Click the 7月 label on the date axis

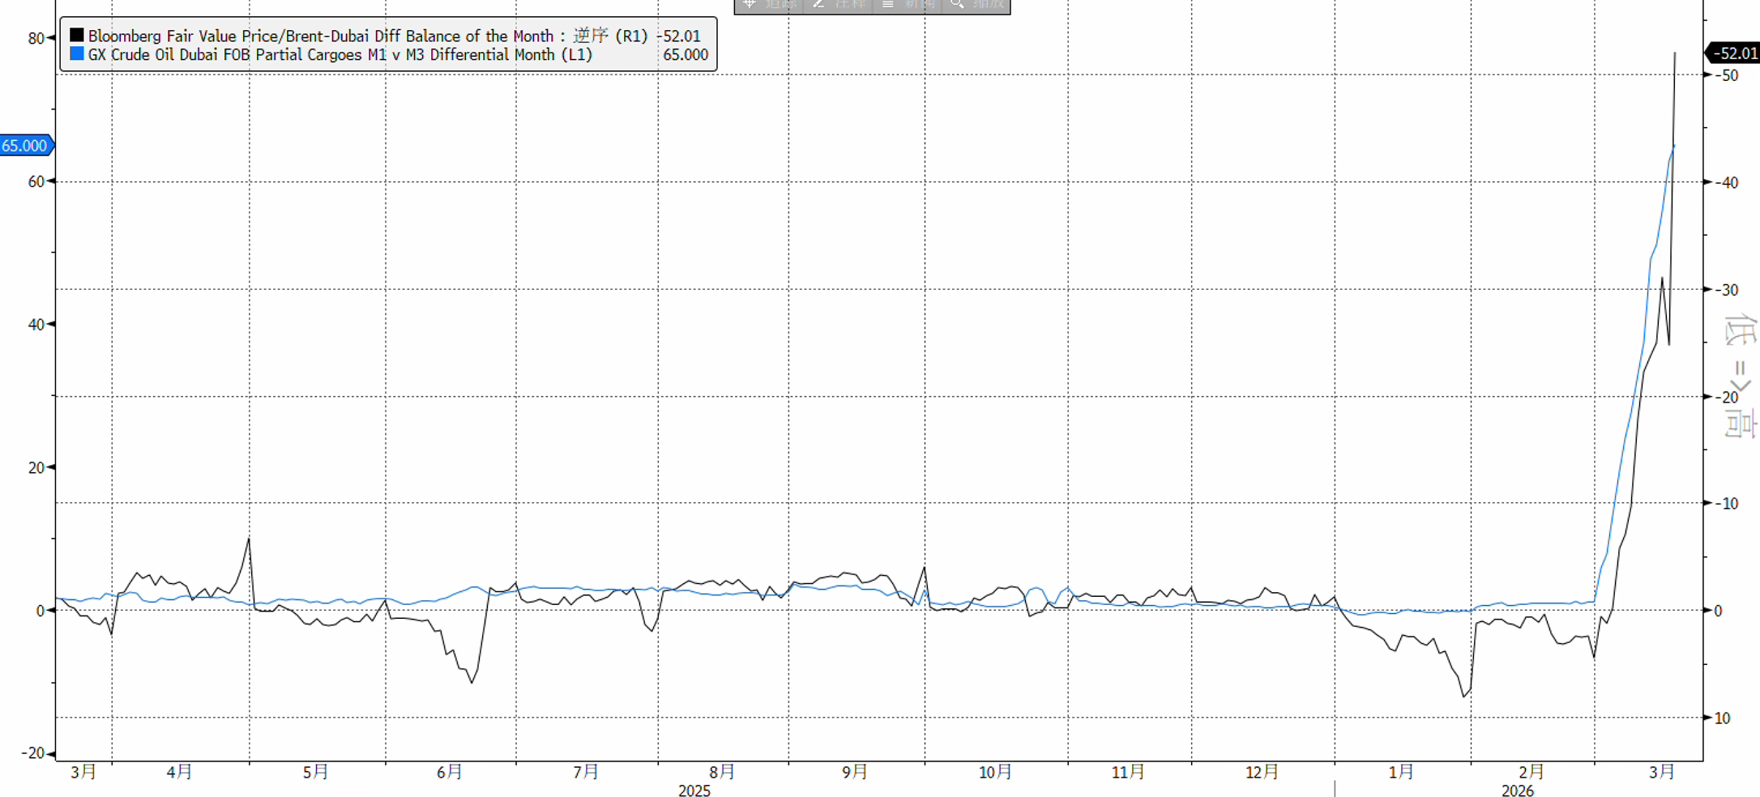586,772
